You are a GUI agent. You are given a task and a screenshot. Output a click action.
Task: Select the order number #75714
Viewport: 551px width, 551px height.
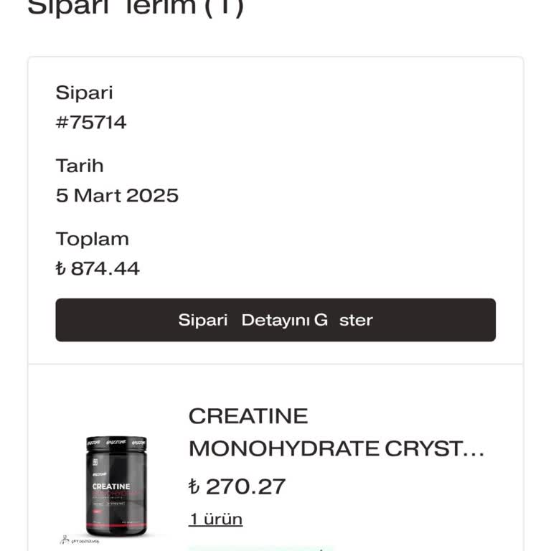click(x=91, y=122)
